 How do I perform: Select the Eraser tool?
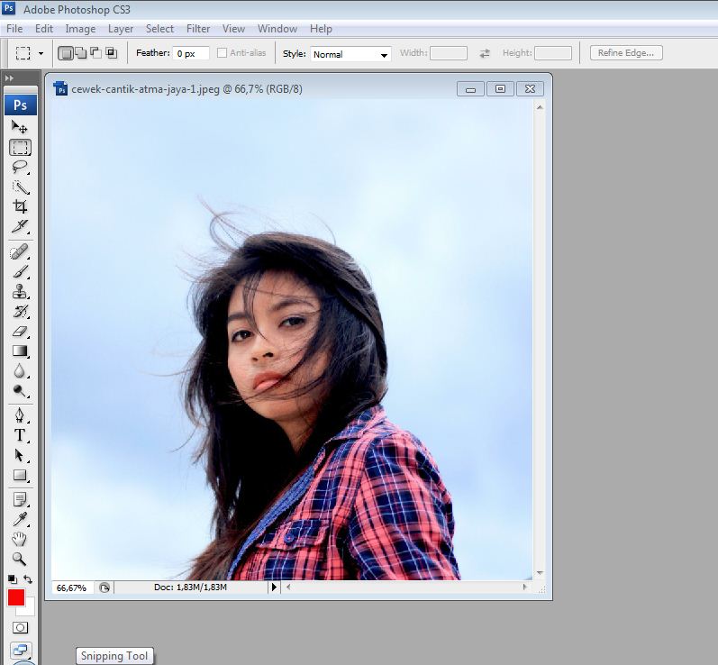point(20,331)
